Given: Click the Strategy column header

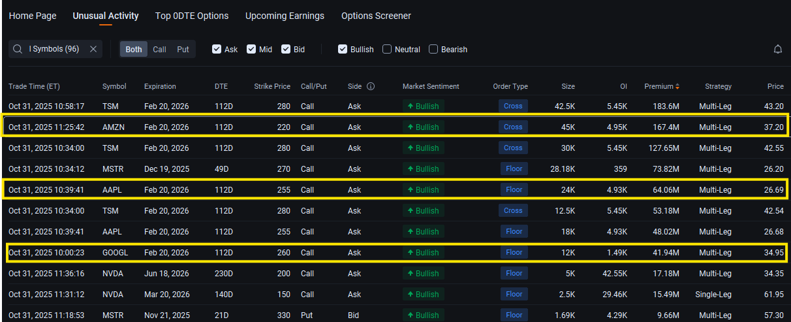Looking at the screenshot, I should click(718, 86).
